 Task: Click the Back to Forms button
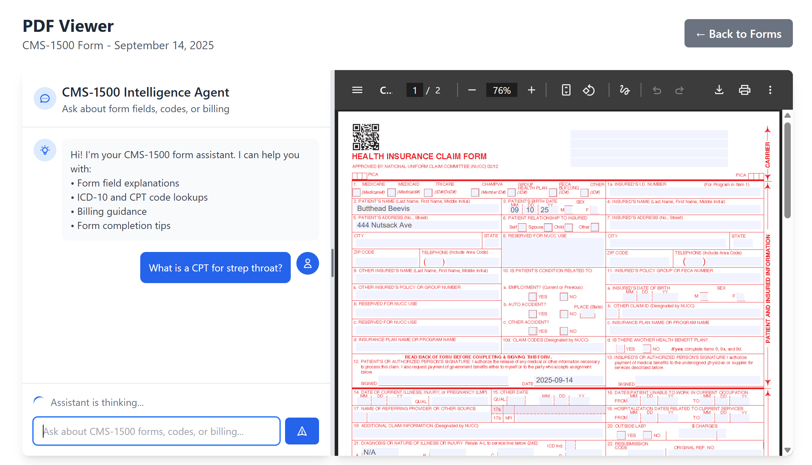pos(738,34)
